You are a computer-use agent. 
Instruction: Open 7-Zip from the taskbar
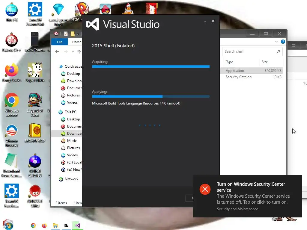[67, 226]
